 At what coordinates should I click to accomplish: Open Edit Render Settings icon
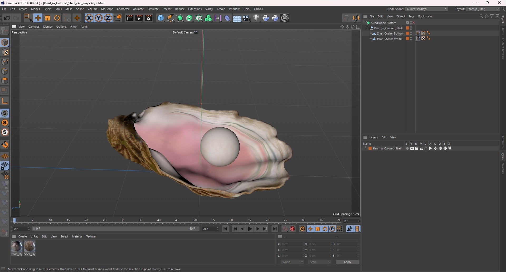pos(149,18)
